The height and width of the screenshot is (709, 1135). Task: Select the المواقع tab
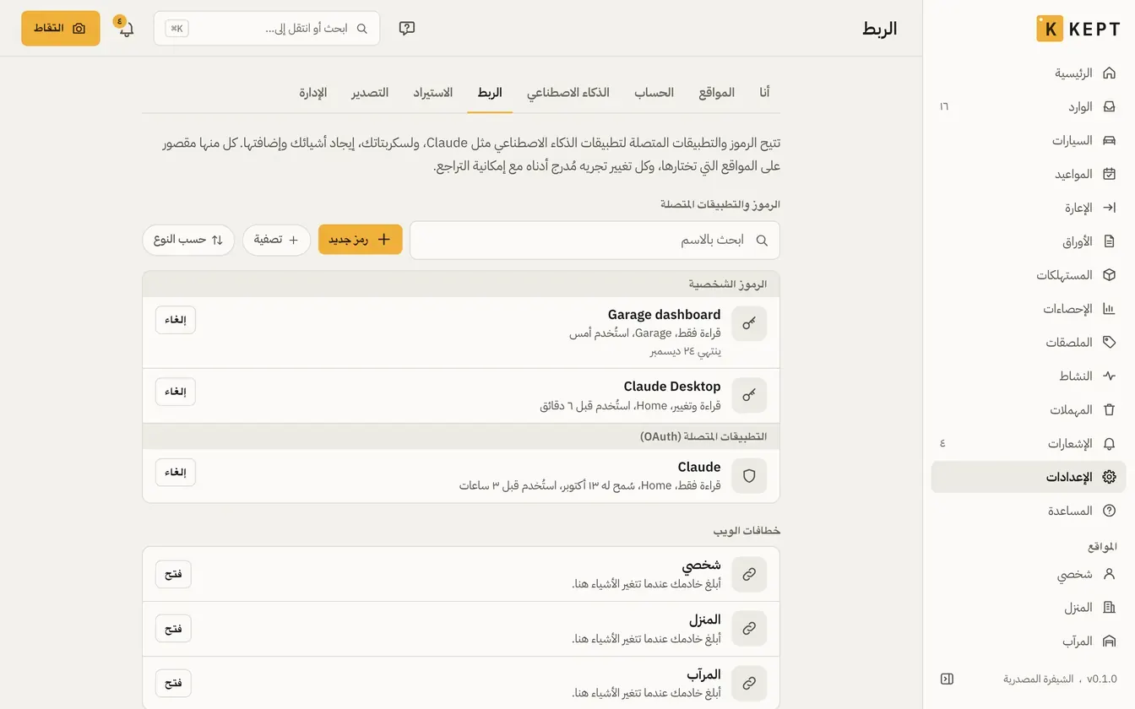(717, 92)
